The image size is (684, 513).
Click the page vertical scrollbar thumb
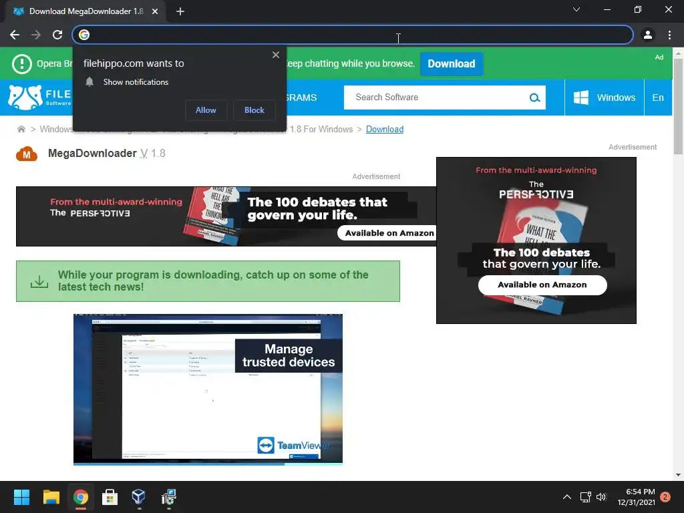678,106
